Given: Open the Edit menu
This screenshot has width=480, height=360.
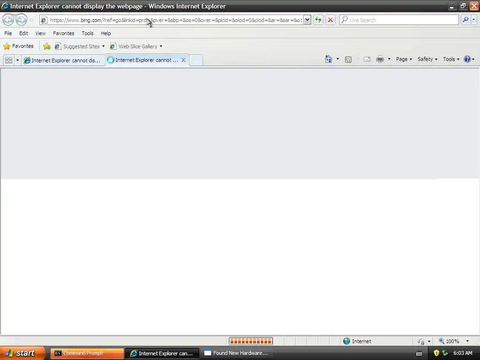Looking at the screenshot, I should coord(23,33).
